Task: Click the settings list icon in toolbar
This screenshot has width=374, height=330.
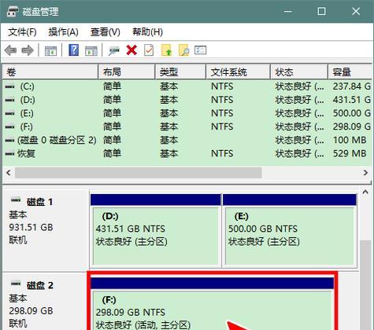Action: point(201,50)
